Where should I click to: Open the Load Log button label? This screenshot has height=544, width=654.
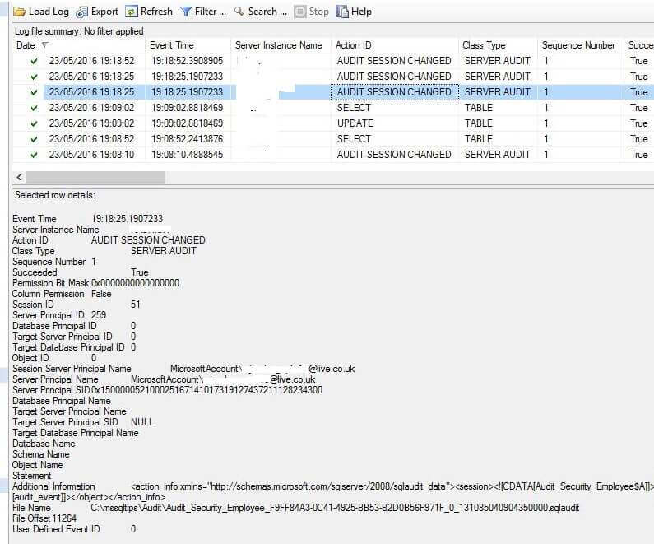49,12
